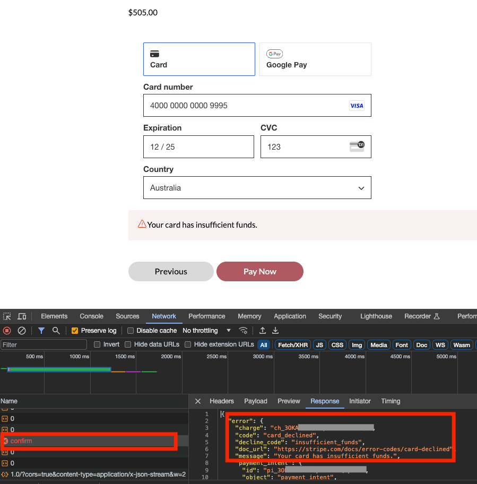This screenshot has height=484, width=477.
Task: Click the inspect element picker icon
Action: pyautogui.click(x=7, y=316)
